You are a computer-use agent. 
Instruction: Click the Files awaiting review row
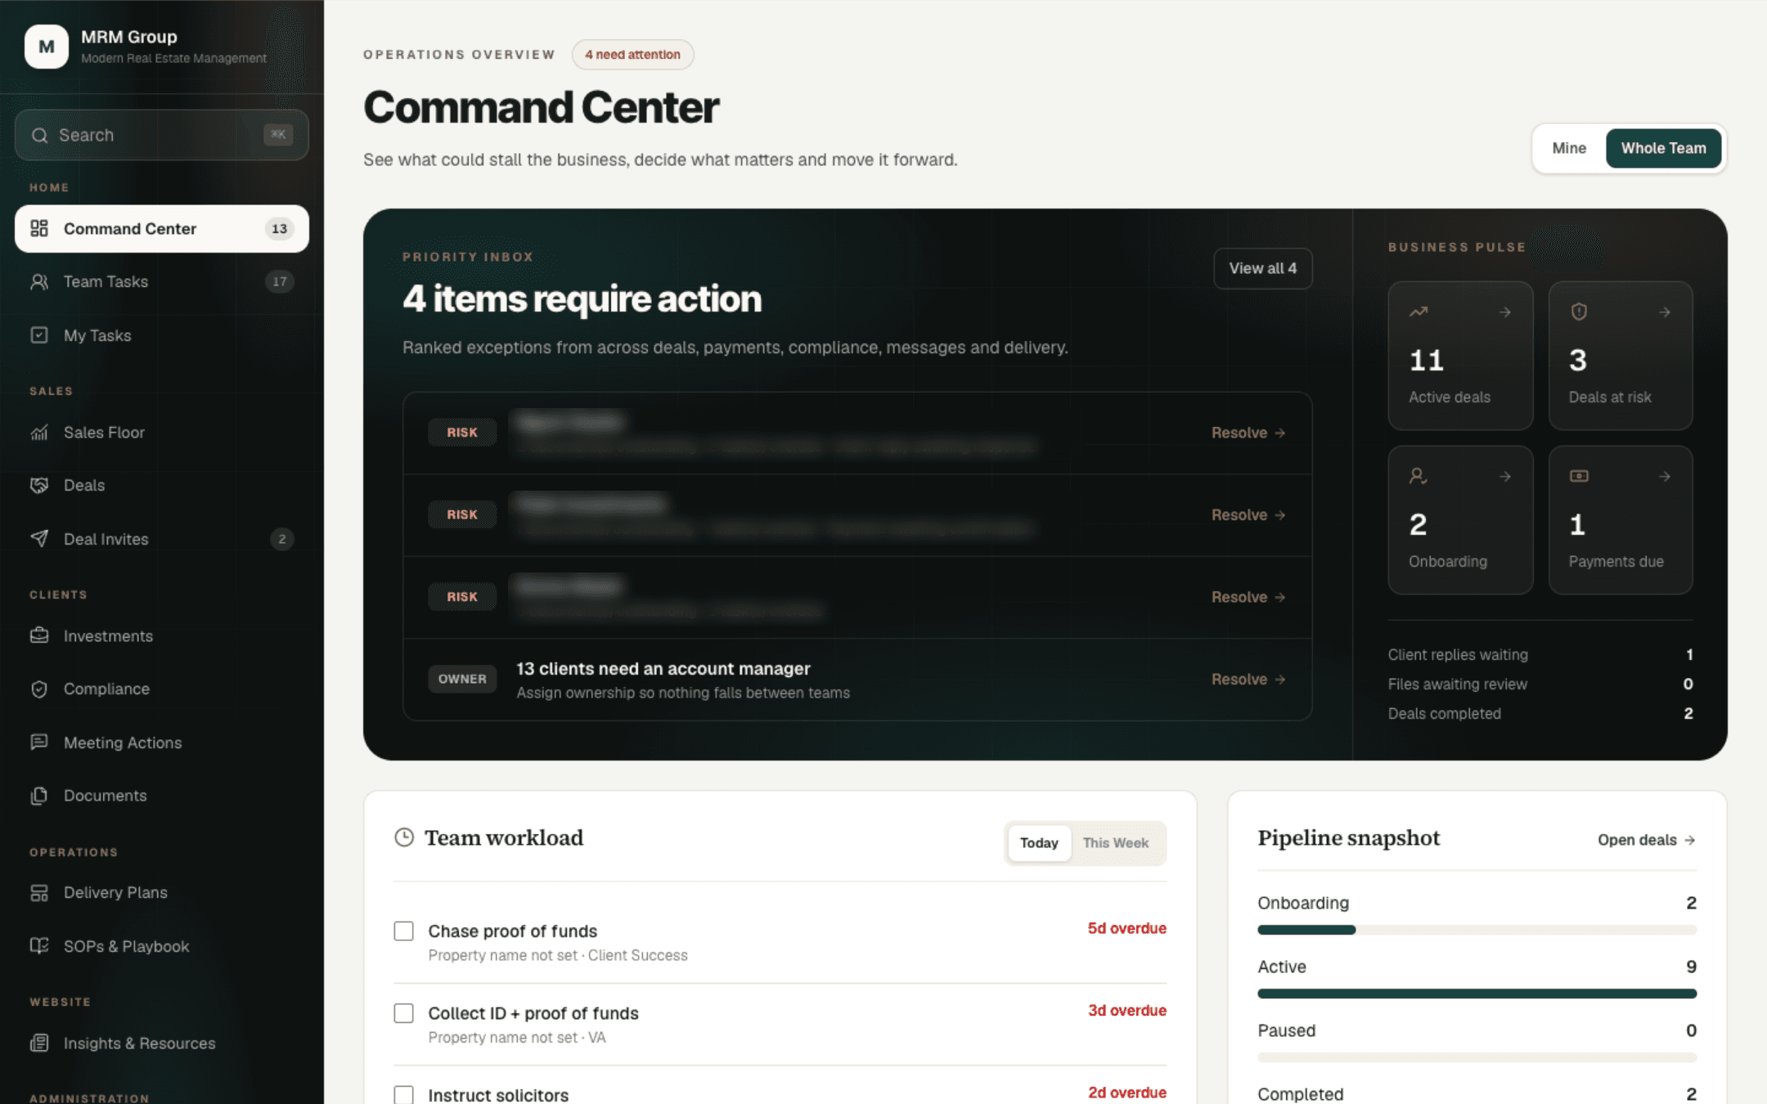click(1540, 684)
